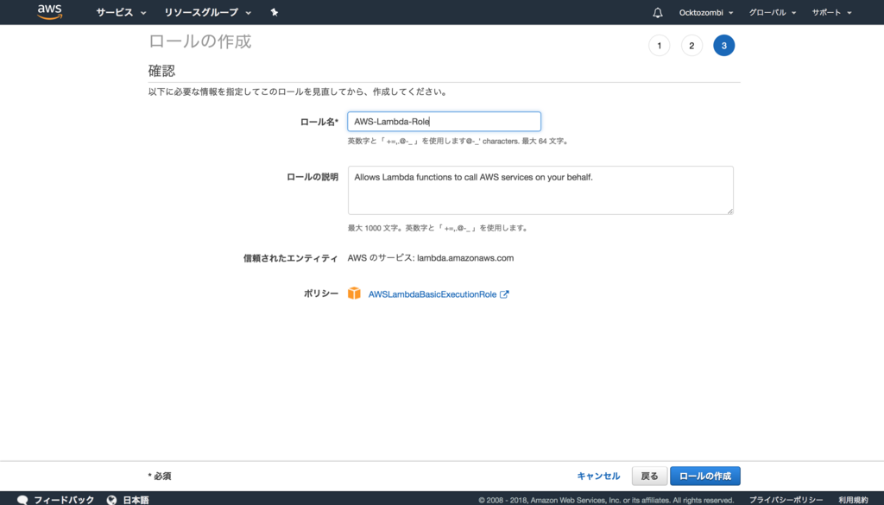The image size is (884, 505).
Task: Click the 戻る button
Action: (649, 477)
